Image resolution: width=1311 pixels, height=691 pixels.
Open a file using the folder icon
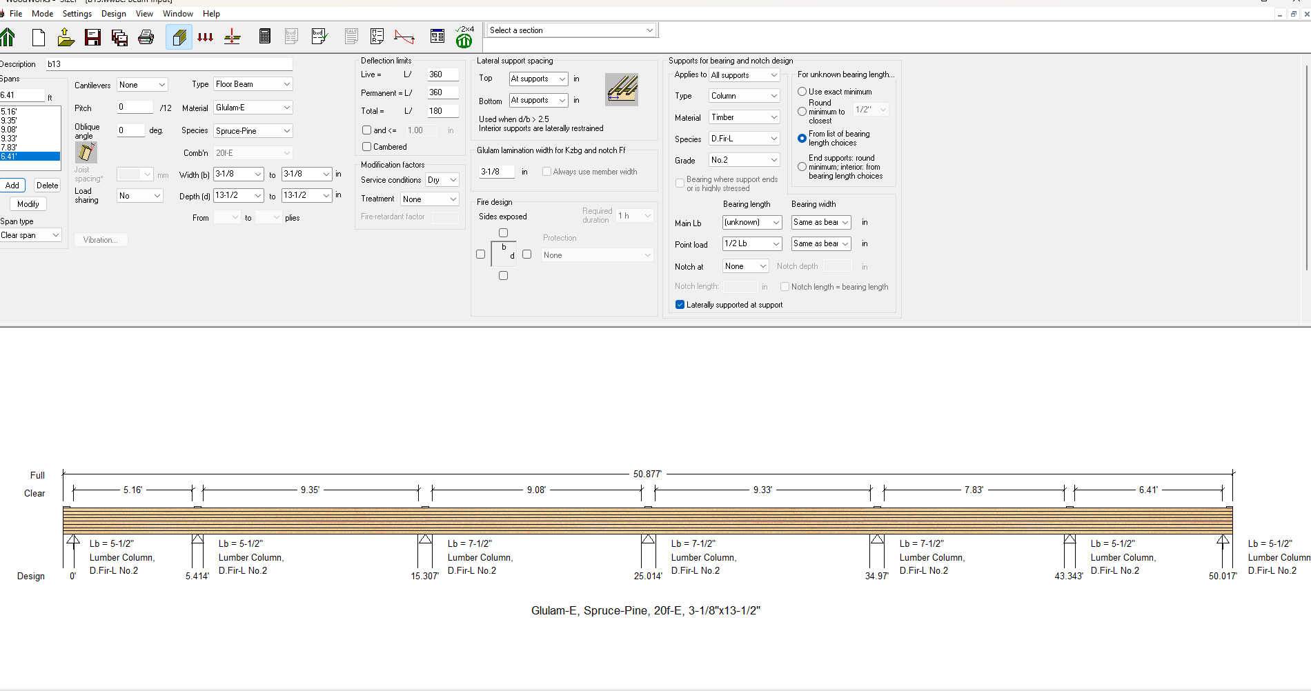[x=66, y=37]
